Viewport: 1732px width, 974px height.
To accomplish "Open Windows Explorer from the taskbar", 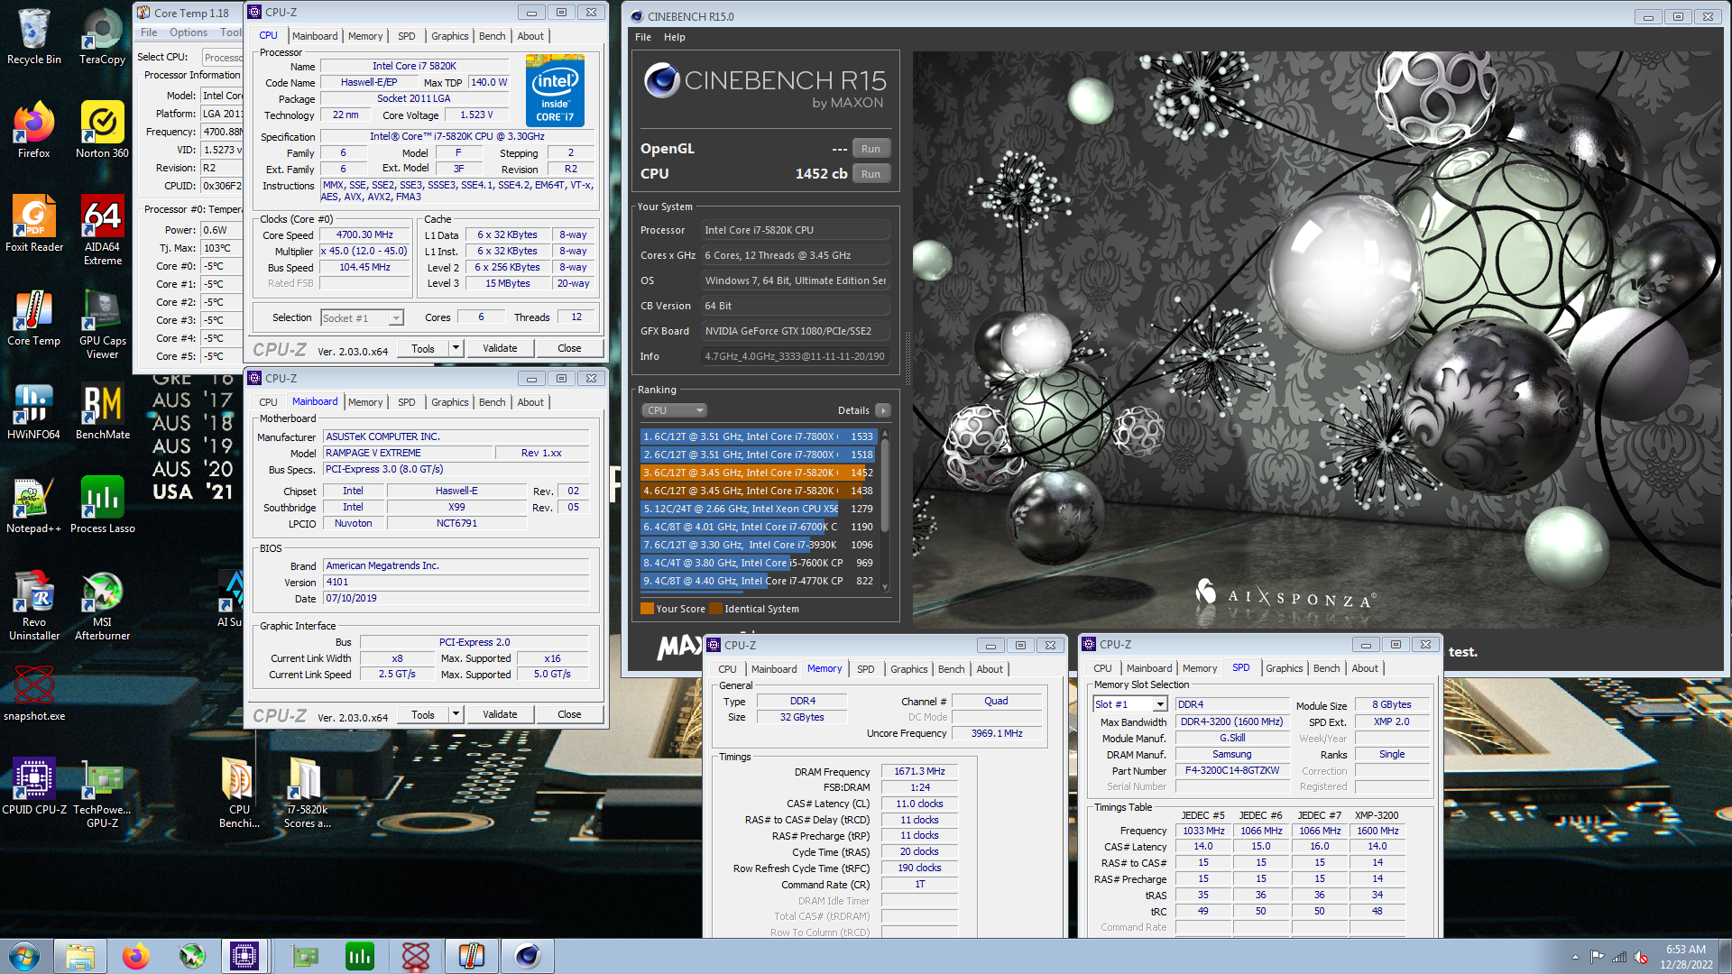I will coord(80,956).
